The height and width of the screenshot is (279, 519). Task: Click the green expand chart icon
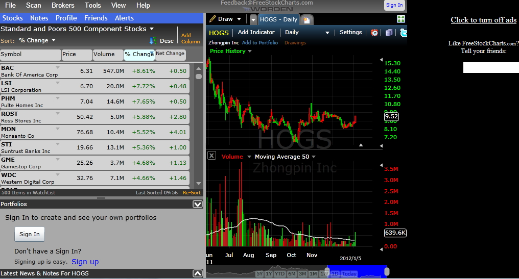401,19
